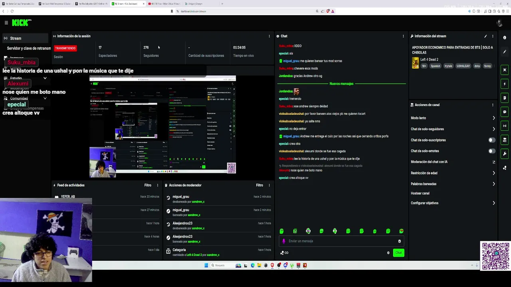Open chat settings with the gear icon
This screenshot has width=511, height=287.
[388, 253]
